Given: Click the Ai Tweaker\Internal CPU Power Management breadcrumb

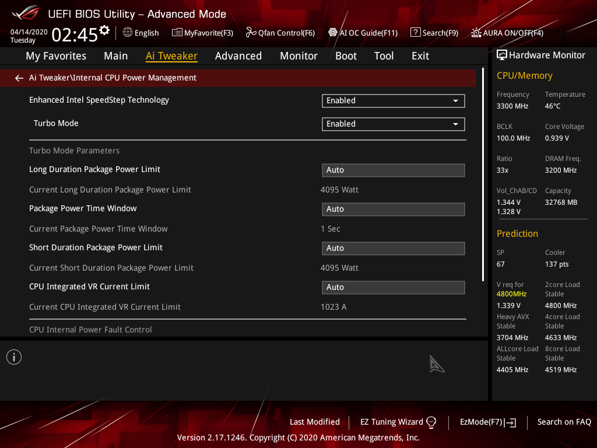Looking at the screenshot, I should (113, 78).
